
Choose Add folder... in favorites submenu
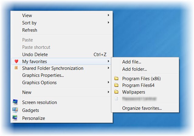click(x=134, y=69)
